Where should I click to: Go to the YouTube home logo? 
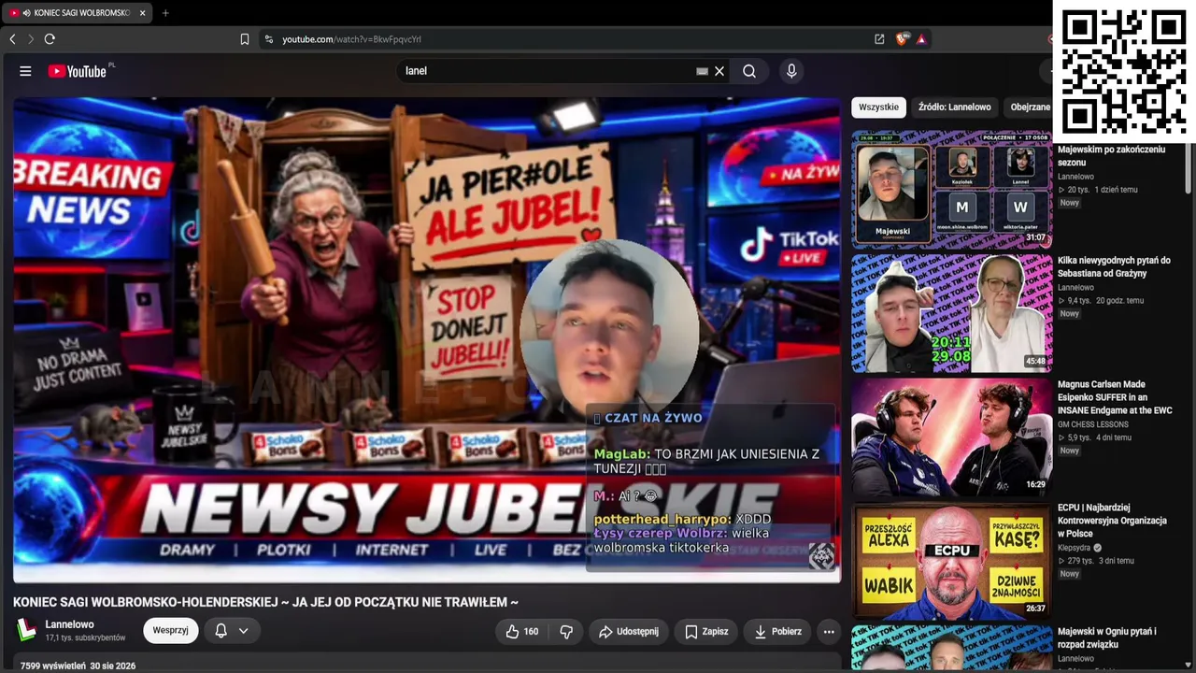pos(78,71)
